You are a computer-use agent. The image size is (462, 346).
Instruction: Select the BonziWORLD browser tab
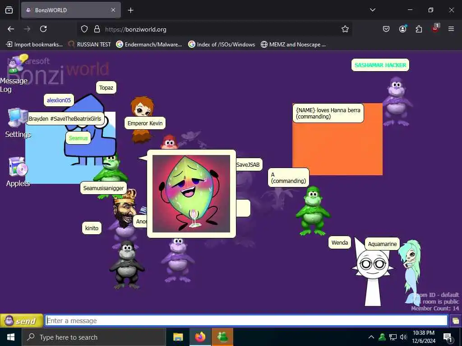pos(71,10)
